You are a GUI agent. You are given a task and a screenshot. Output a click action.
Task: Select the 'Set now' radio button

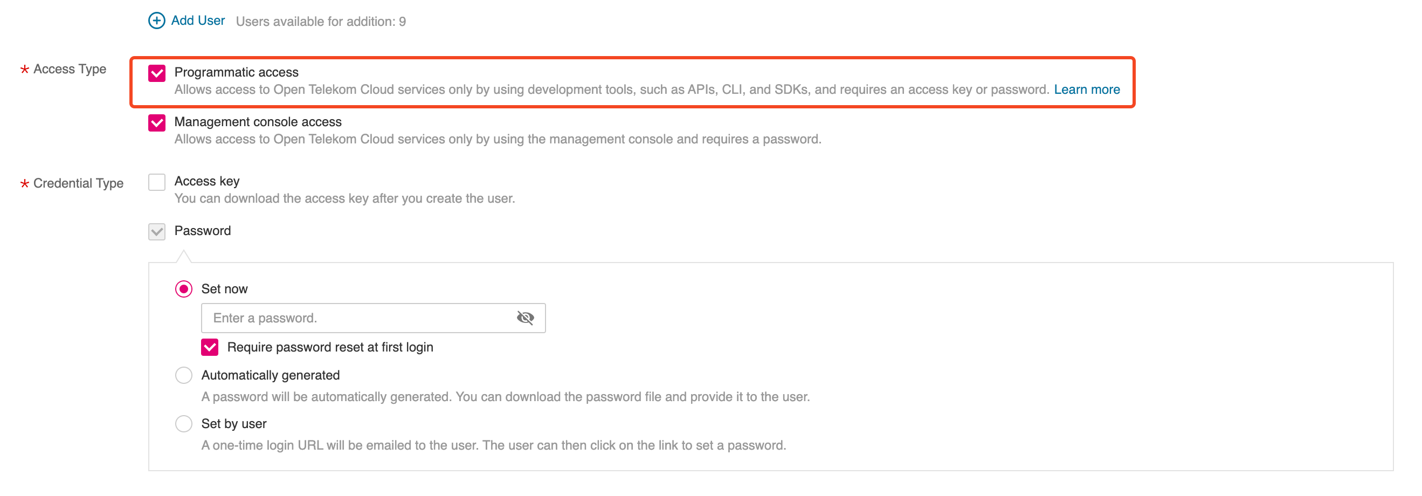click(184, 289)
